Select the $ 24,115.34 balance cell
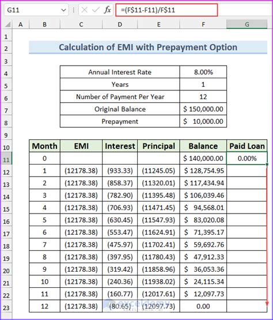 [x=203, y=281]
